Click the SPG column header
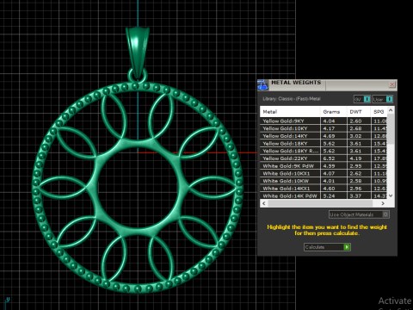This screenshot has width=413, height=310. click(x=379, y=112)
